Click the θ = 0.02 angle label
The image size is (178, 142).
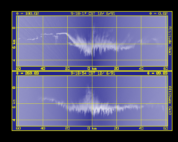[x=158, y=14]
